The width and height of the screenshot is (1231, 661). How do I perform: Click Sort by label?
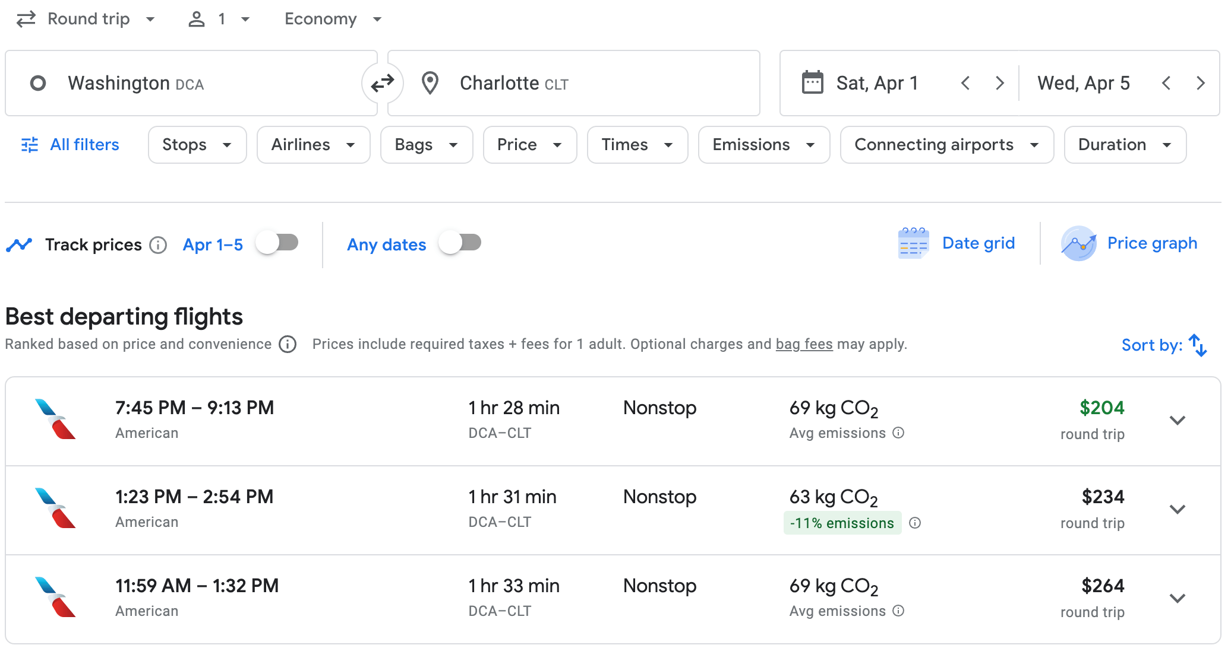tap(1151, 345)
